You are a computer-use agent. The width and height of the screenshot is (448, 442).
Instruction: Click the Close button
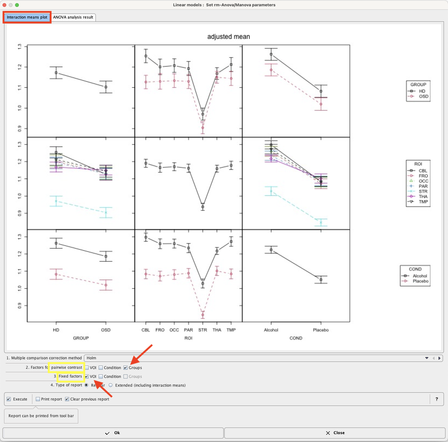pos(335,433)
